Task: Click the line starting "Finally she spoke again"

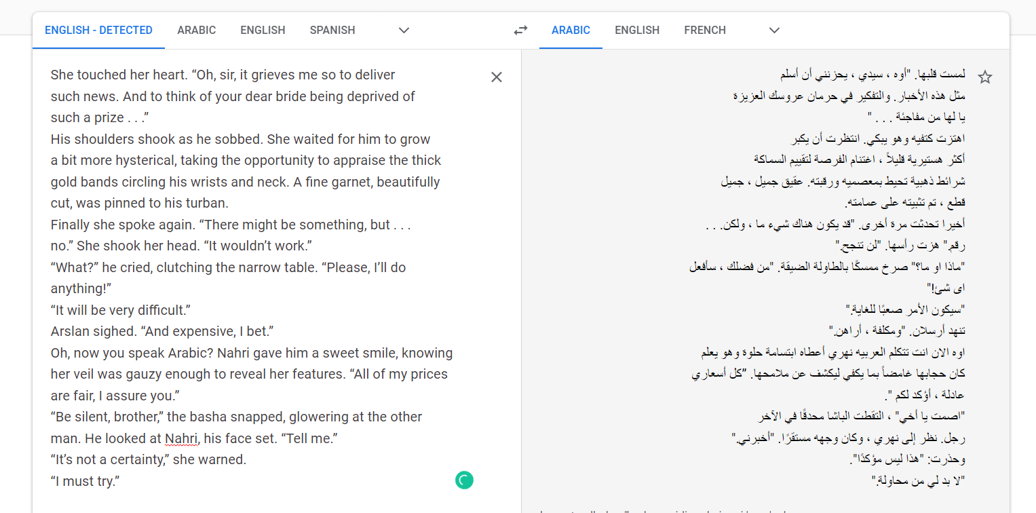Action: coord(231,225)
